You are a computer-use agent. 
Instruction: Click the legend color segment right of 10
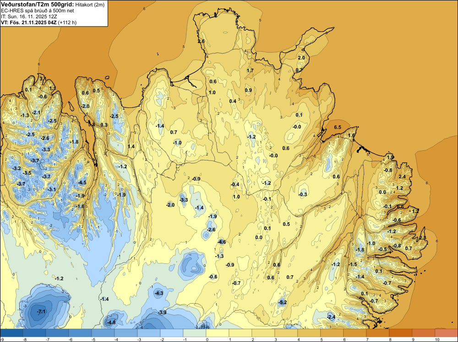[447, 333]
